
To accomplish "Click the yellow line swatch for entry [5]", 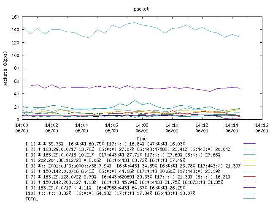I will tap(249, 166).
